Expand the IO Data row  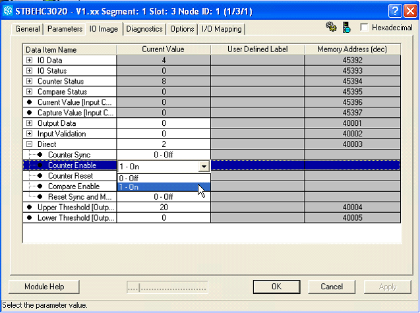click(29, 60)
